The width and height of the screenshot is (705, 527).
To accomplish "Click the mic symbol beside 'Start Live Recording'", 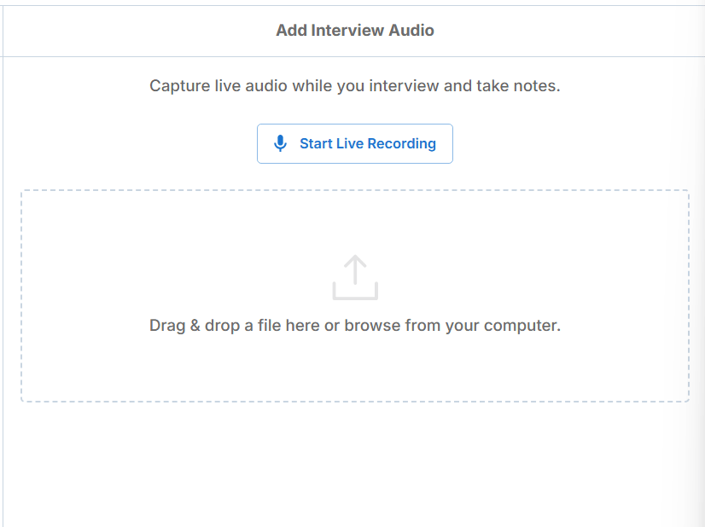I will click(280, 143).
